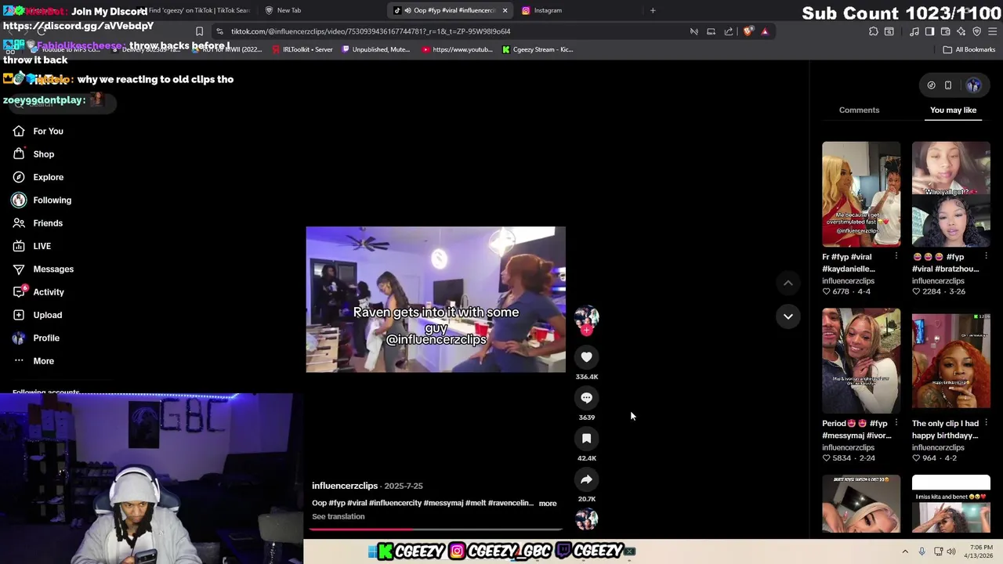Viewport: 1003px width, 564px height.
Task: Click the browser bookmark icon by address bar
Action: click(x=199, y=31)
